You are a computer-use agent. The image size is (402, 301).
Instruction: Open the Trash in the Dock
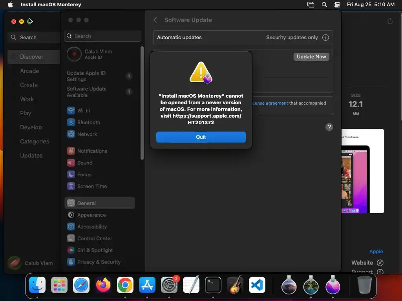(365, 285)
